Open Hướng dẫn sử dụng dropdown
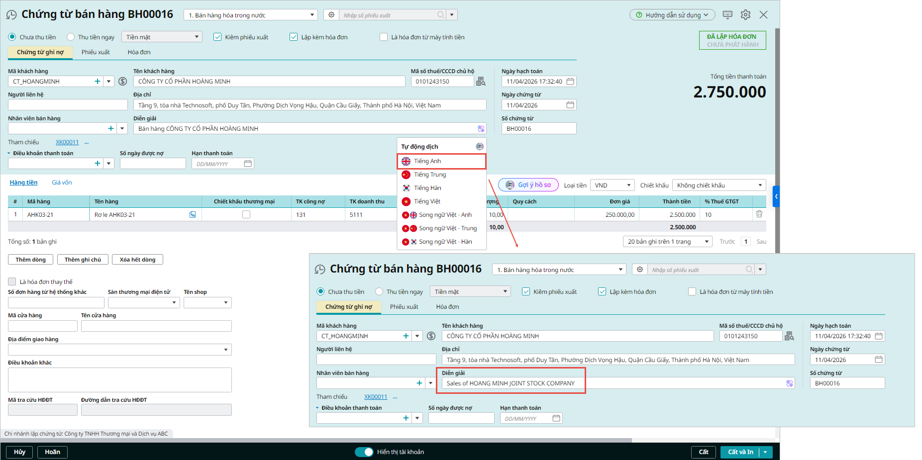The image size is (922, 460). click(672, 15)
